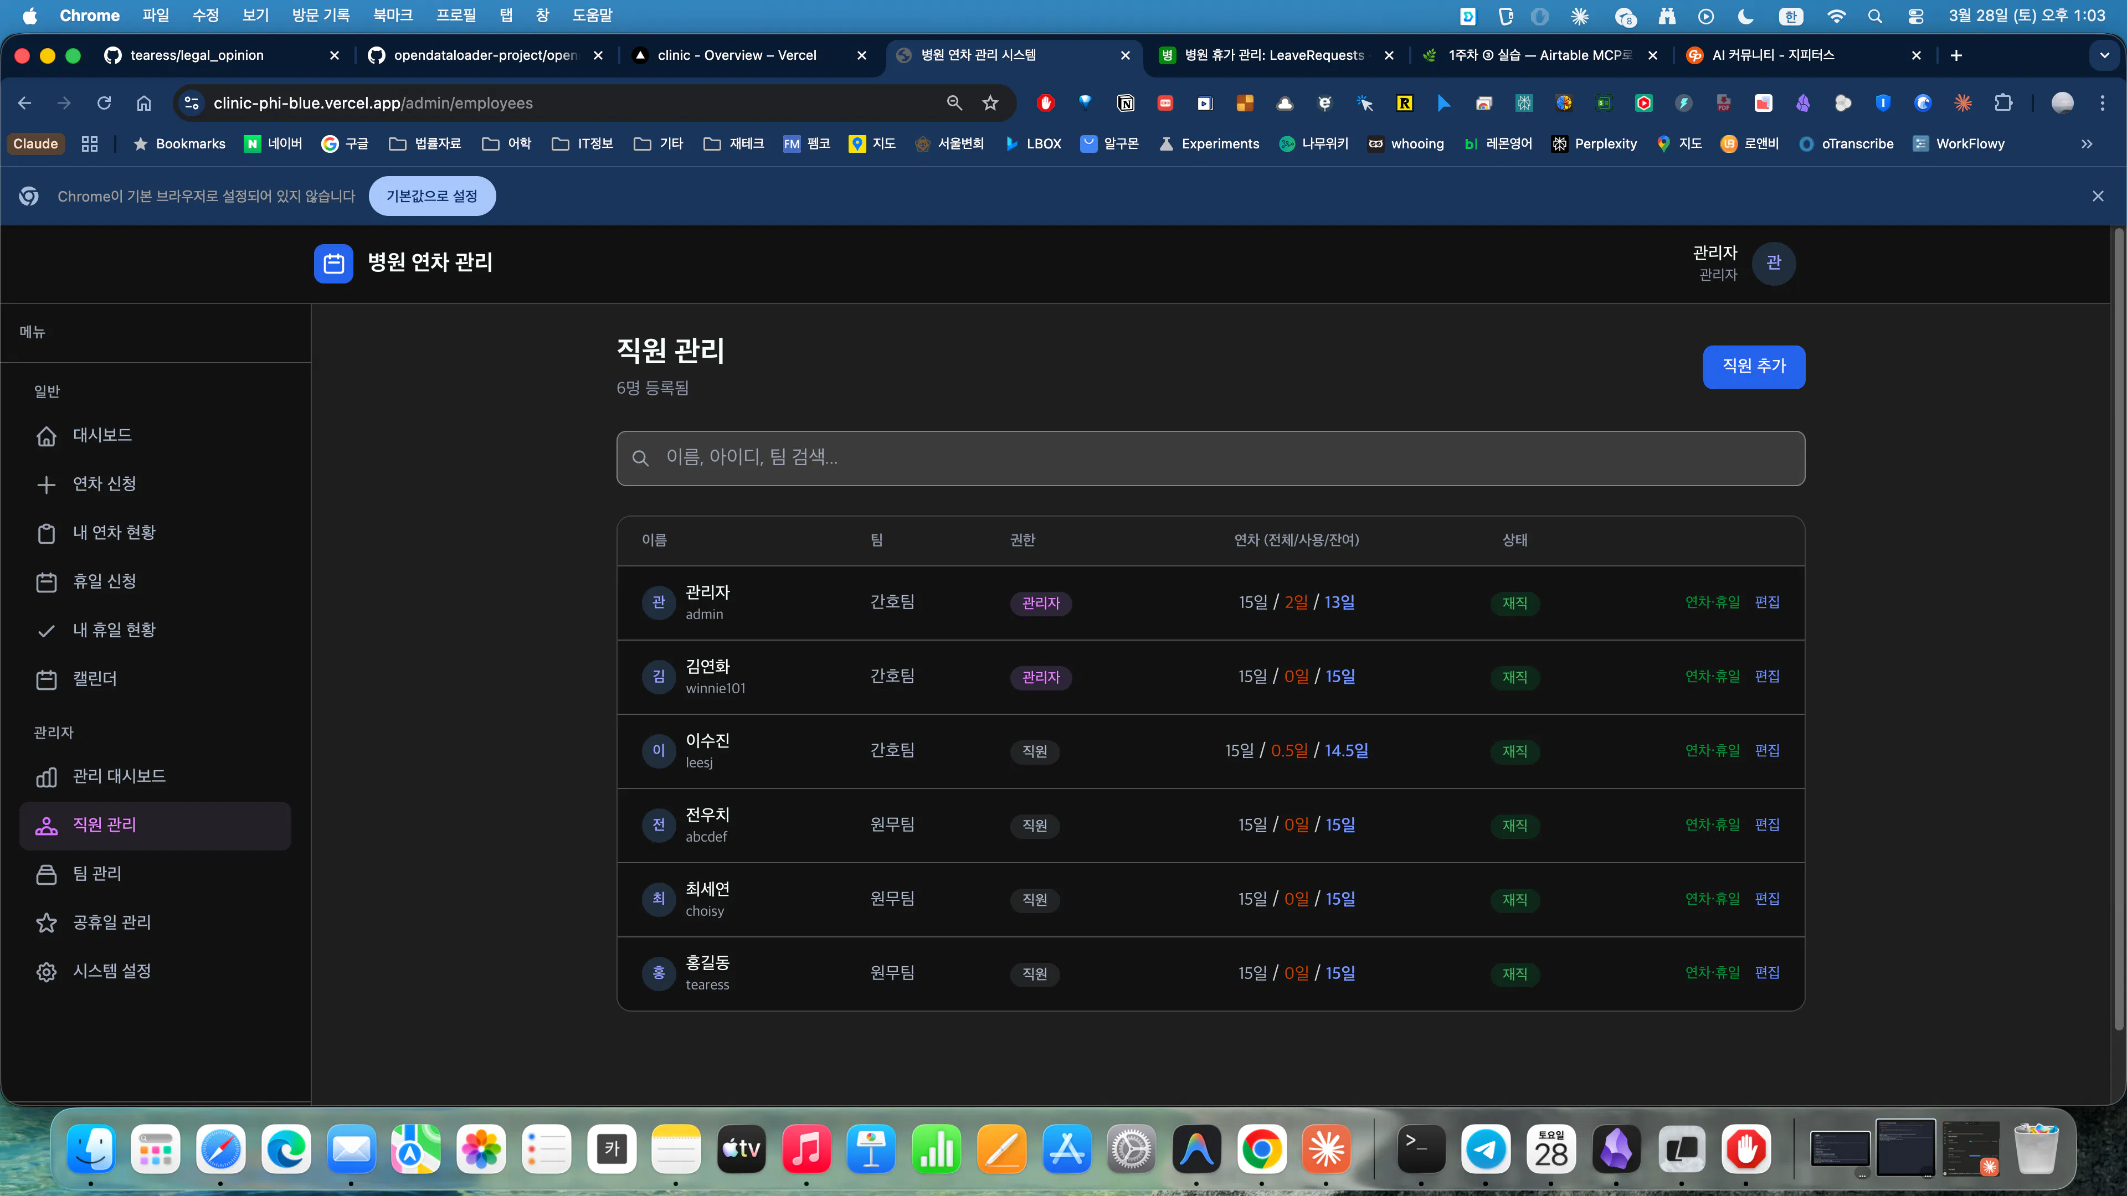Image resolution: width=2127 pixels, height=1196 pixels.
Task: Open the 법률자료 bookmark folder
Action: 425,143
